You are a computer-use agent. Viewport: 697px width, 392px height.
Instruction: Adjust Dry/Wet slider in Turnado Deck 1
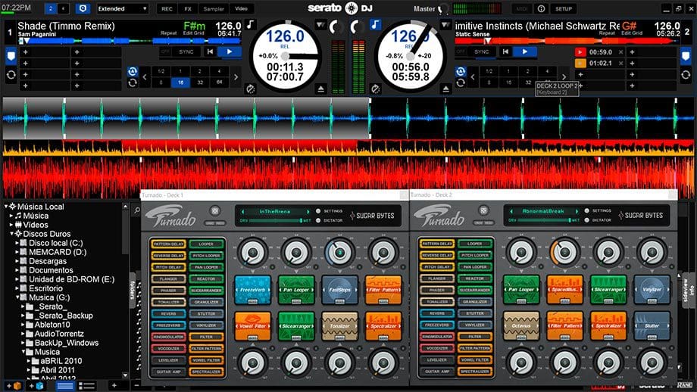pyautogui.click(x=274, y=220)
